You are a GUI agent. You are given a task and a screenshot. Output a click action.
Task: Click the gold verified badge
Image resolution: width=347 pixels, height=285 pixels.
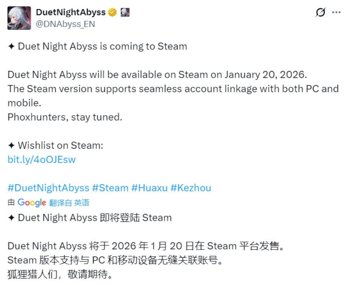112,12
